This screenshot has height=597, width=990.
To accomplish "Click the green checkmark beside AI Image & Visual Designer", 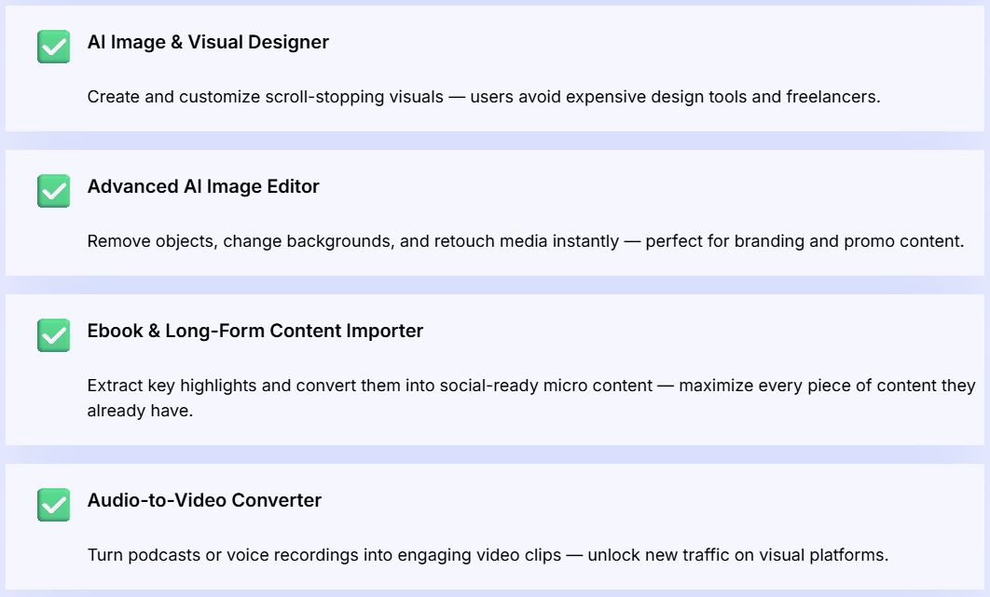I will pyautogui.click(x=54, y=47).
